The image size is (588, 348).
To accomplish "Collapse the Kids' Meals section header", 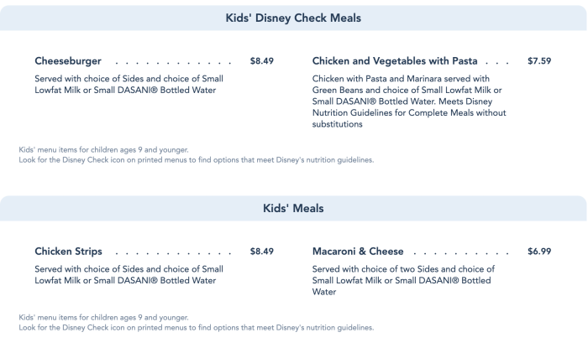I will point(294,209).
